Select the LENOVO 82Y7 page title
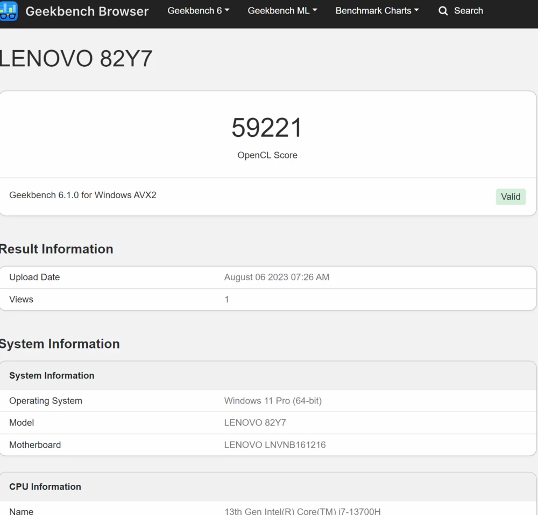This screenshot has height=515, width=538. coord(75,58)
